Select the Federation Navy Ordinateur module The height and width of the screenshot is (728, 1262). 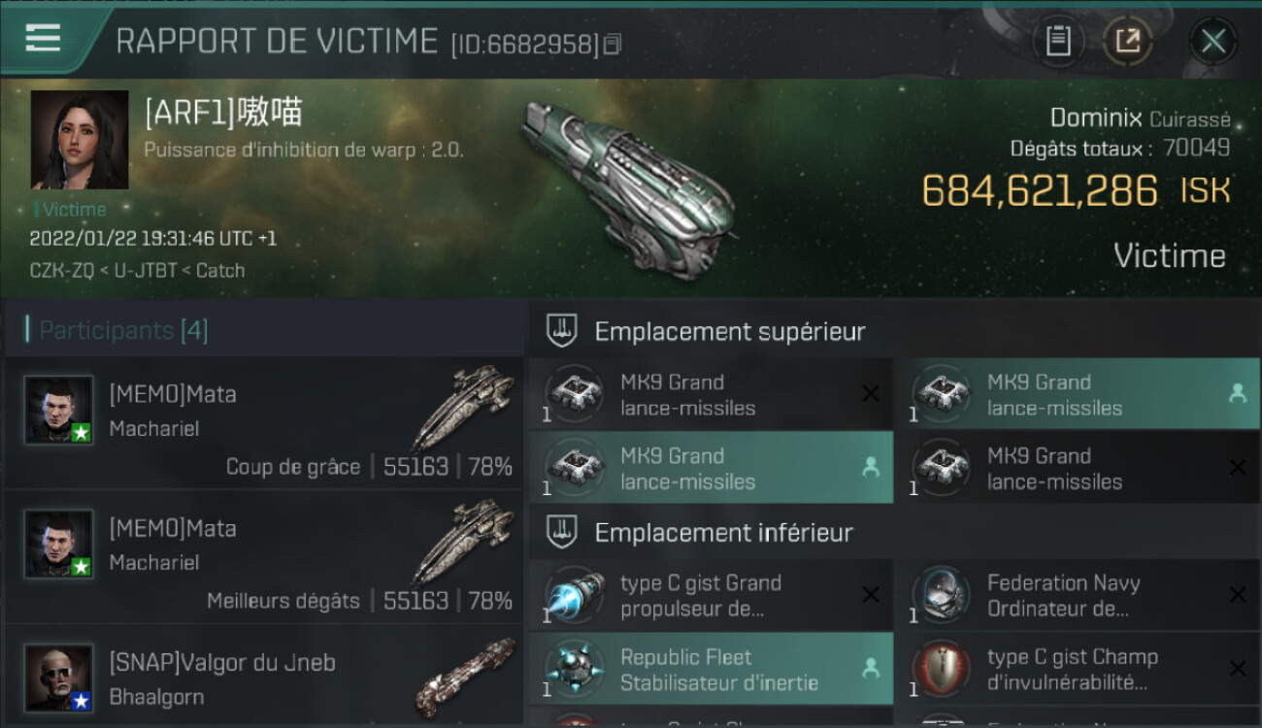pos(1078,595)
